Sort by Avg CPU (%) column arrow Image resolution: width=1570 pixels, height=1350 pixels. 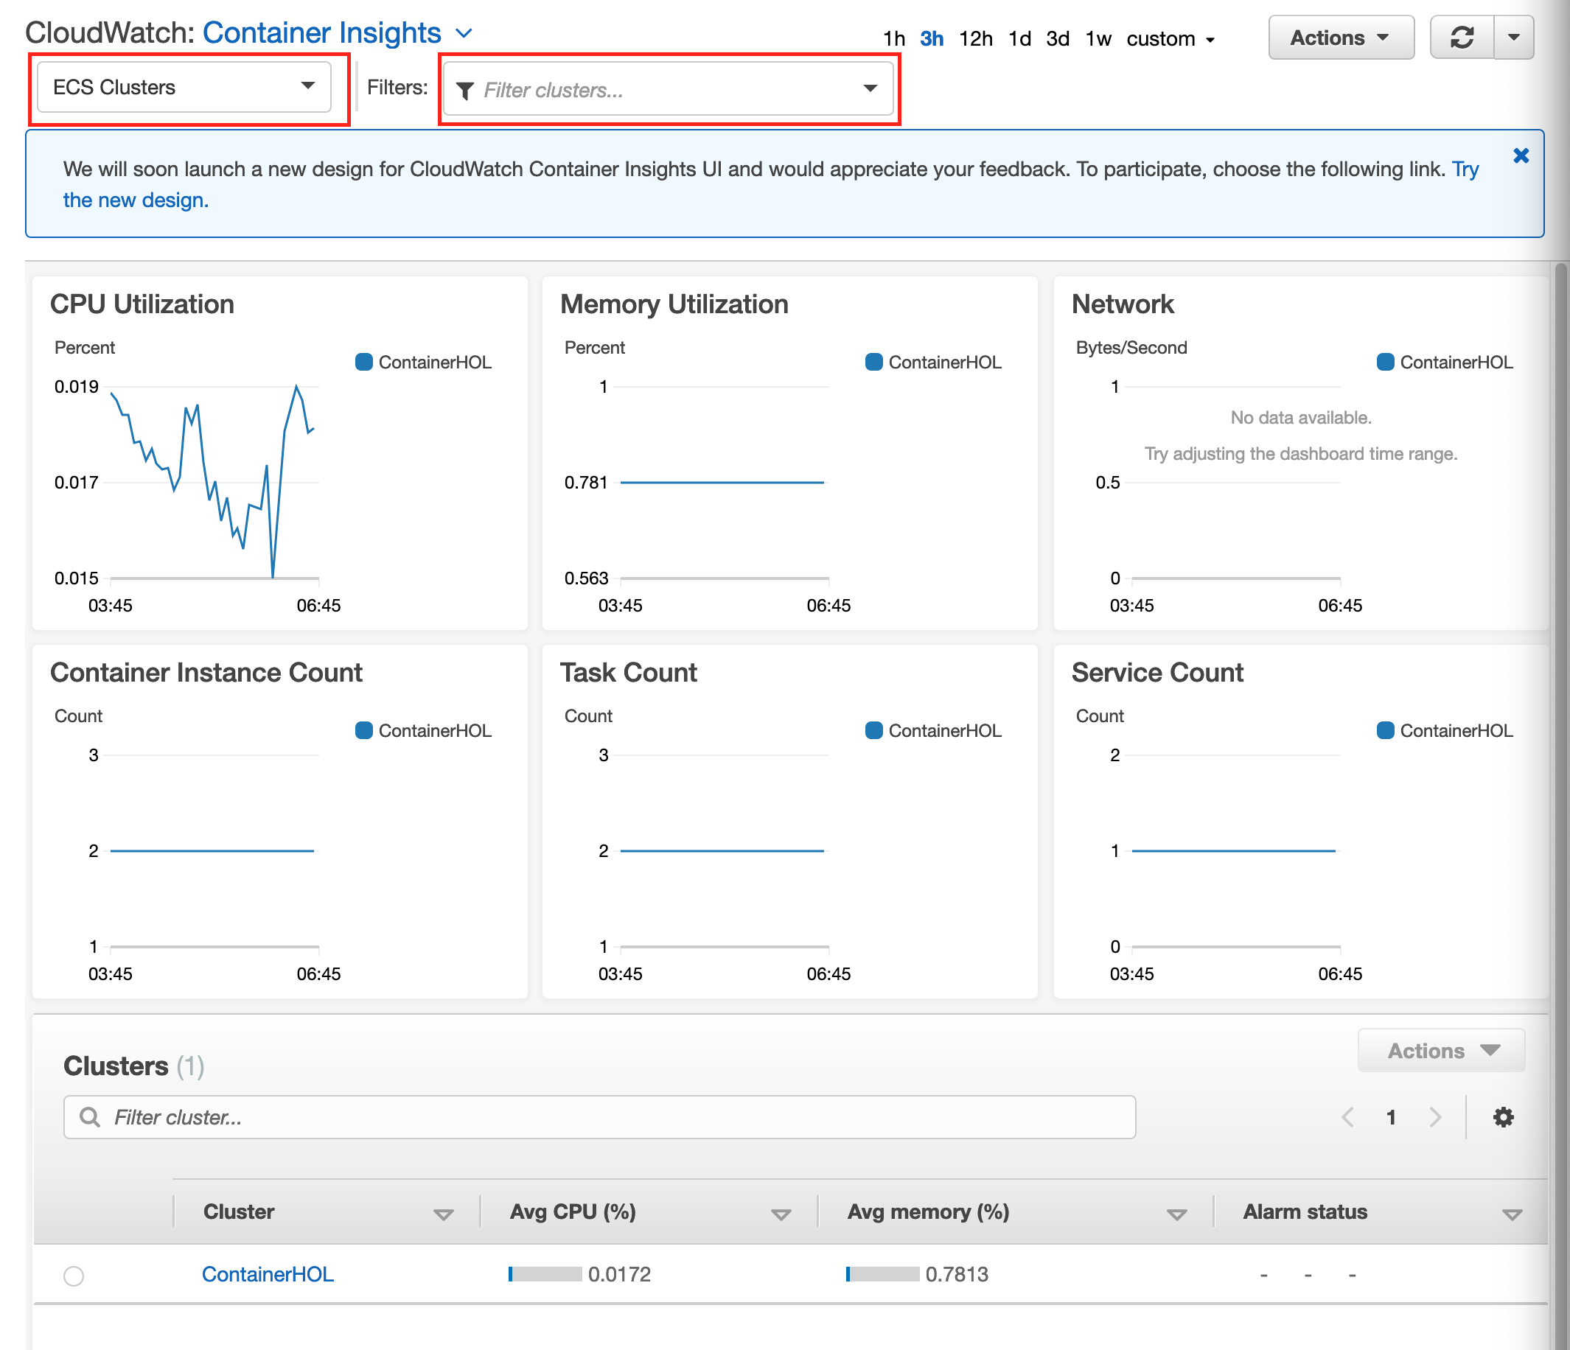(781, 1214)
